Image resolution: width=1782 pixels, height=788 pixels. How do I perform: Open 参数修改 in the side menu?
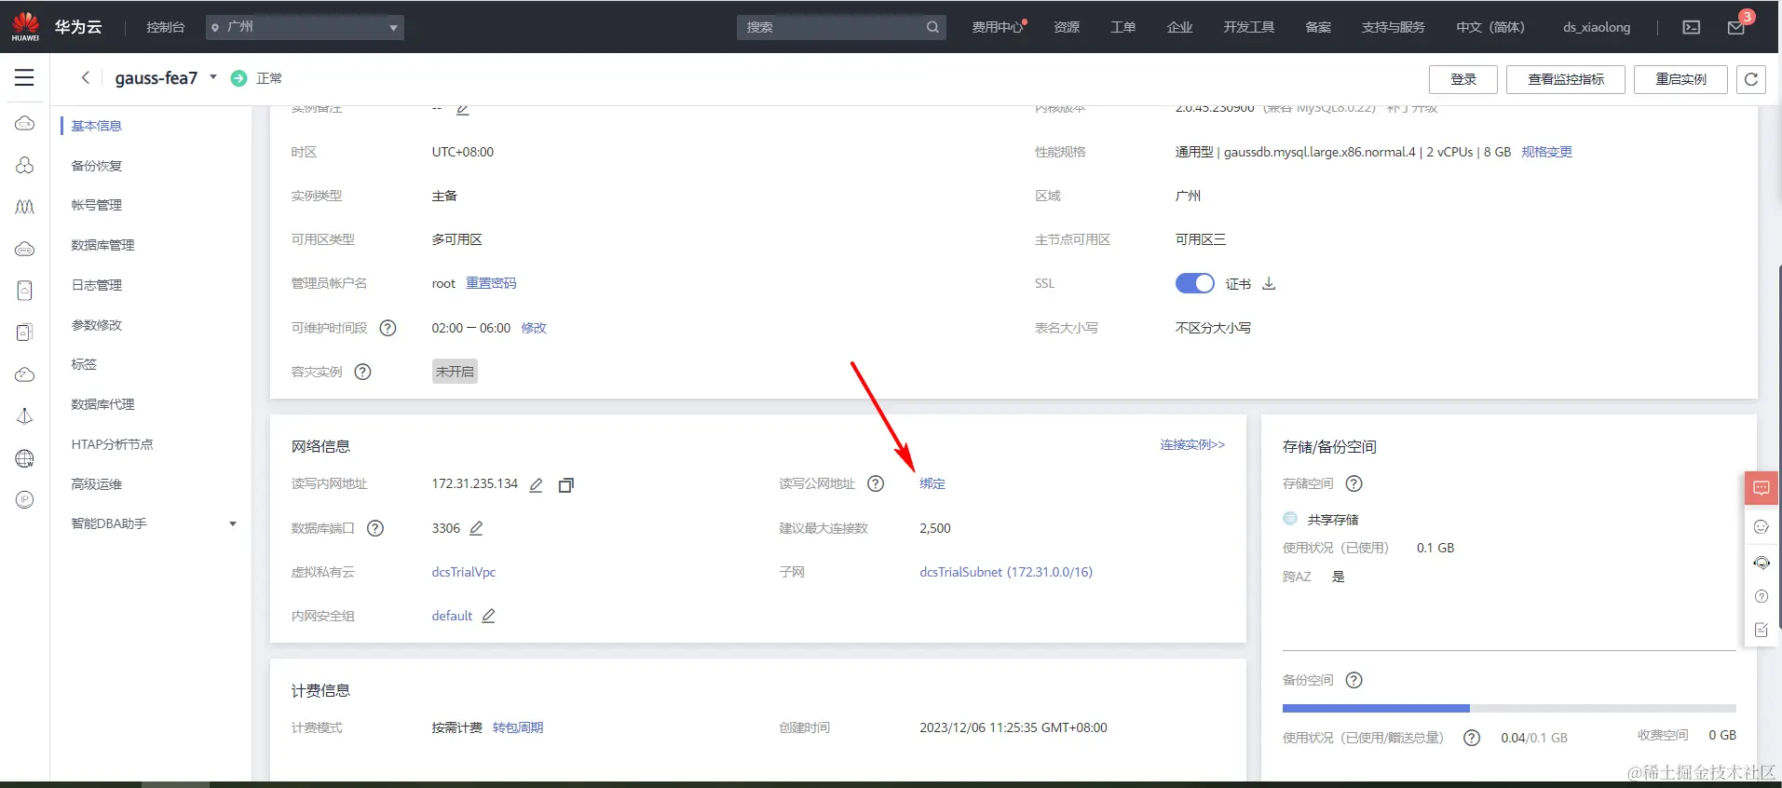tap(97, 325)
